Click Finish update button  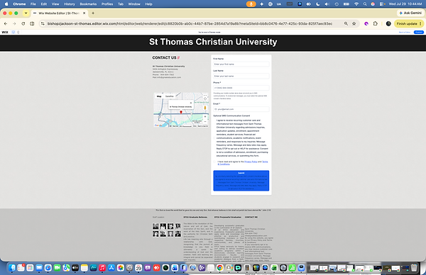409,23
